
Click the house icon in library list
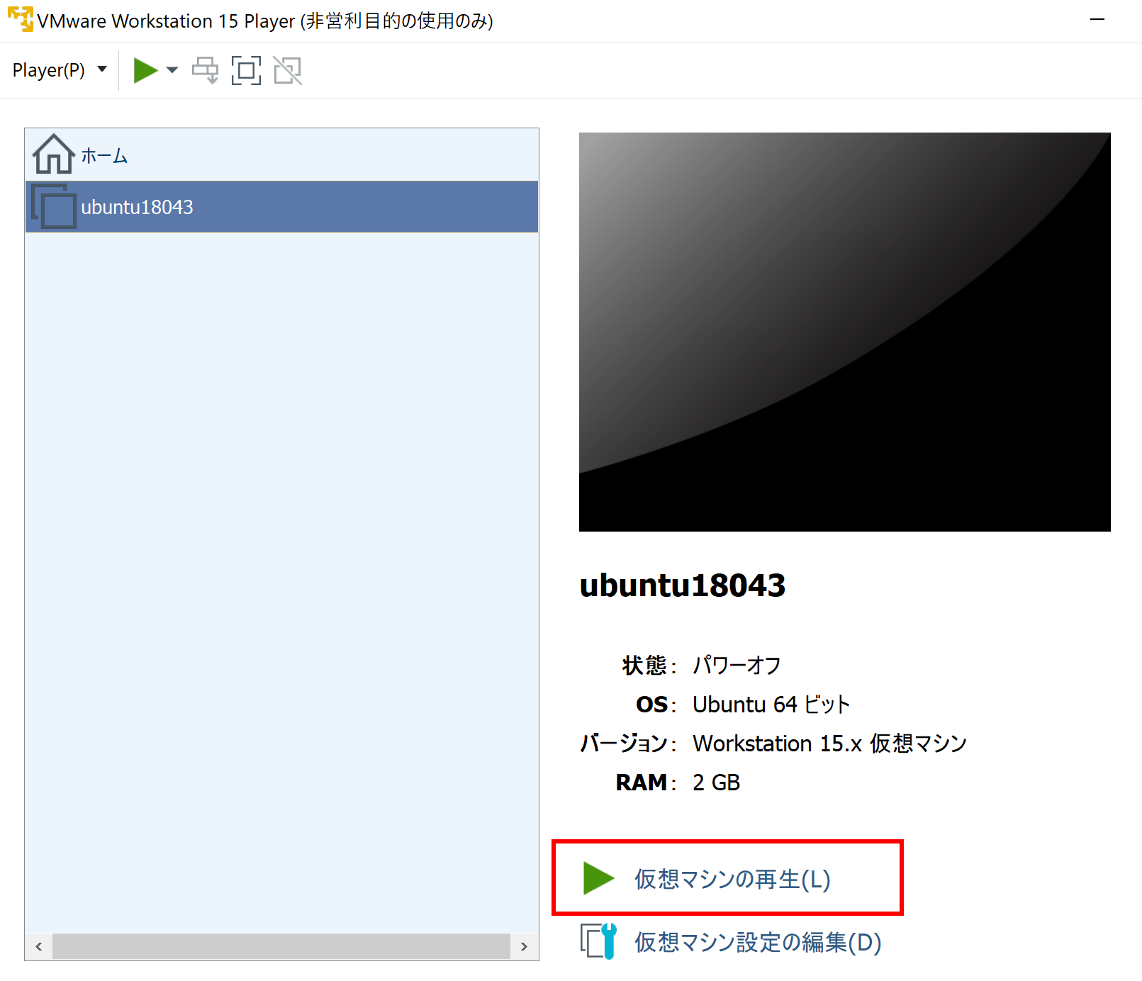pos(53,154)
